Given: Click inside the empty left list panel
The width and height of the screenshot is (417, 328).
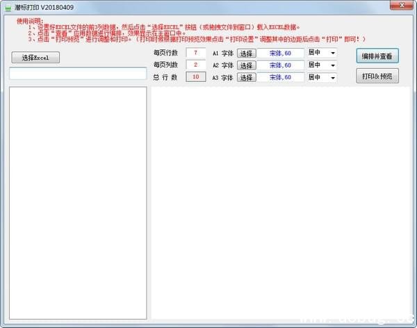Looking at the screenshot, I should pyautogui.click(x=77, y=202).
